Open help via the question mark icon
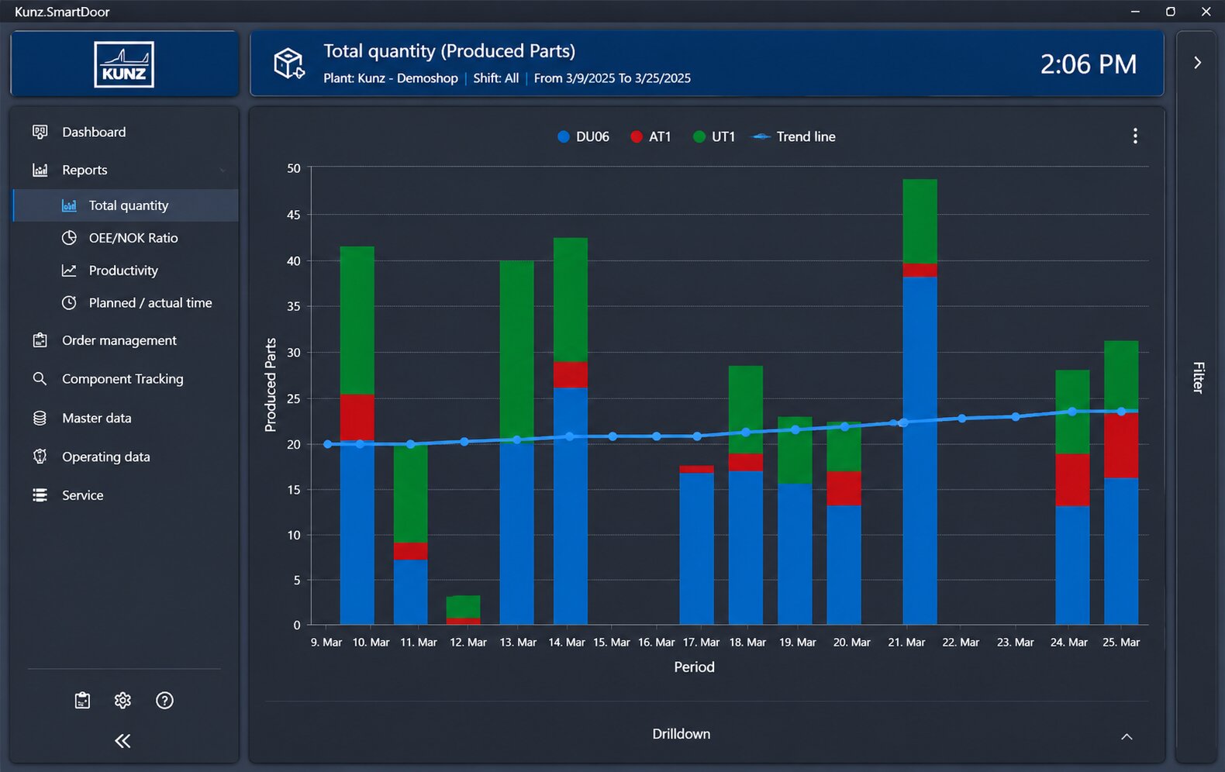The height and width of the screenshot is (772, 1225). pos(164,701)
